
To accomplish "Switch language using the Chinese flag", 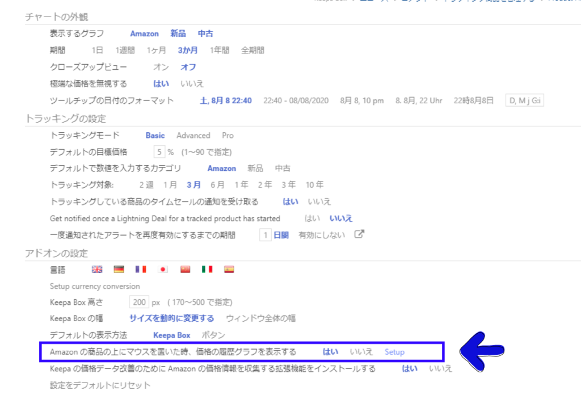I will pos(185,270).
